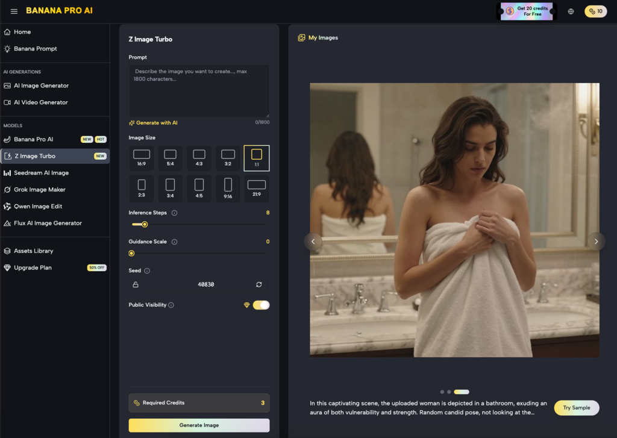
Task: Show next image with right arrow
Action: (x=596, y=242)
